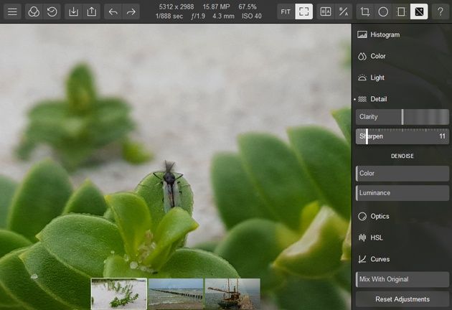This screenshot has width=452, height=310.
Task: Select the sailing ship thumbnail
Action: coord(232,293)
